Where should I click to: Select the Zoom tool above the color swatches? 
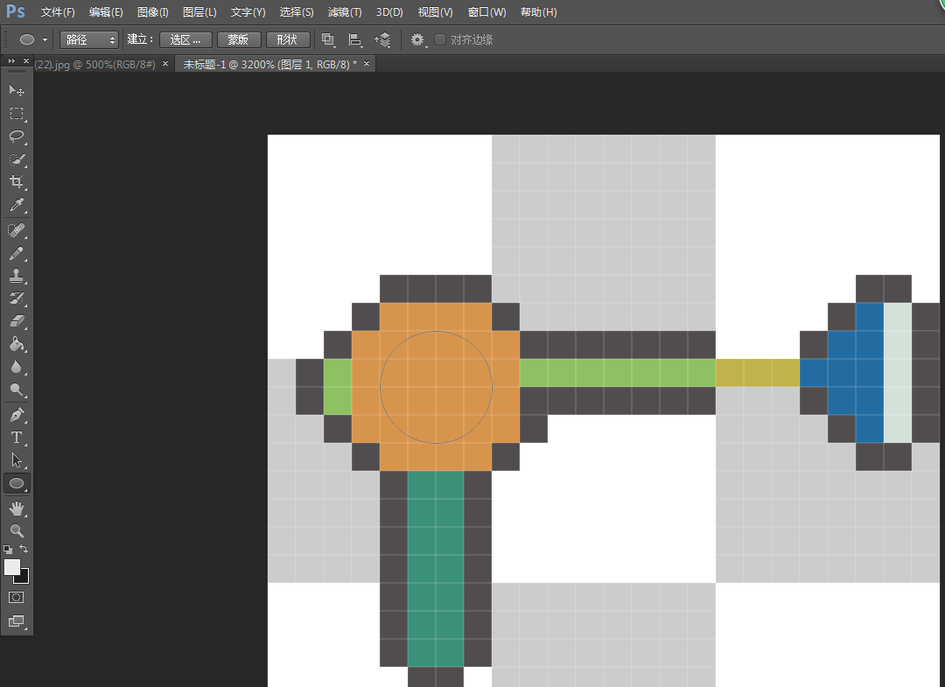(x=17, y=531)
